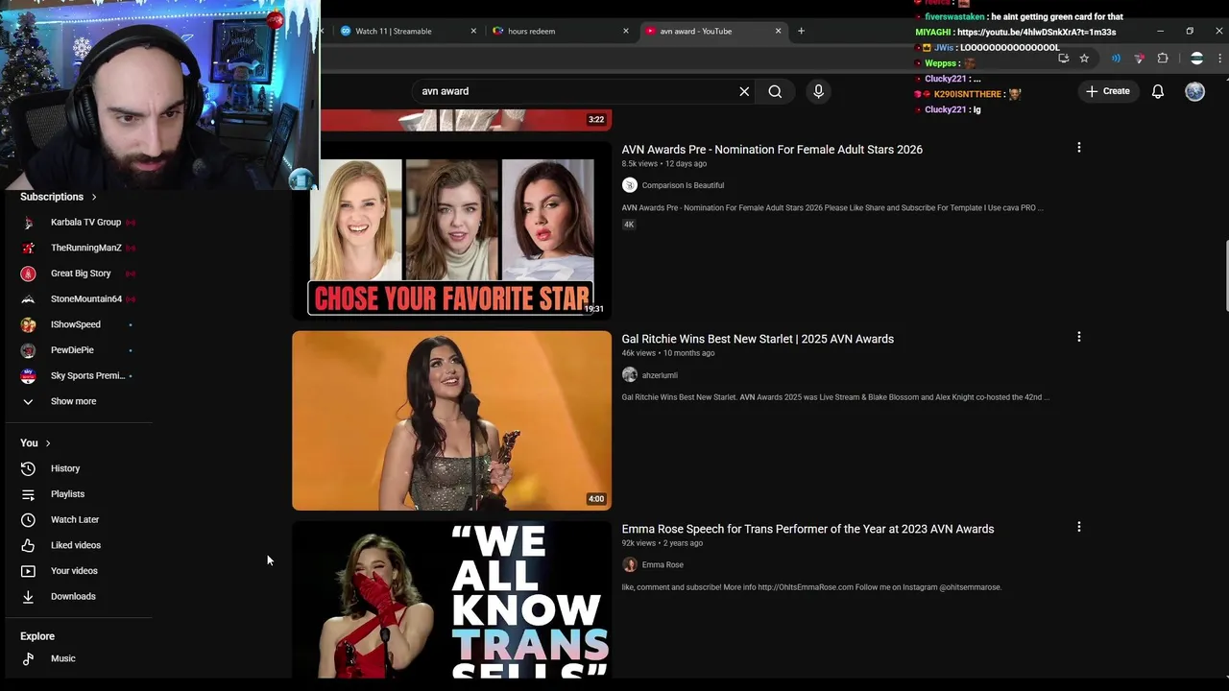Image resolution: width=1229 pixels, height=691 pixels.
Task: Click the Emma Rose channel name
Action: [x=663, y=565]
